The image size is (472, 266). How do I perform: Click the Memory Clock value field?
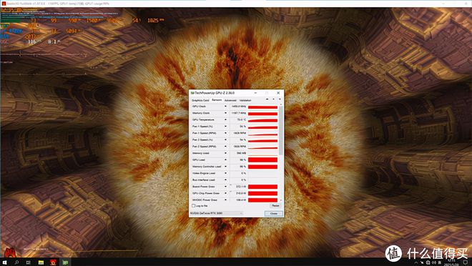[x=238, y=113]
